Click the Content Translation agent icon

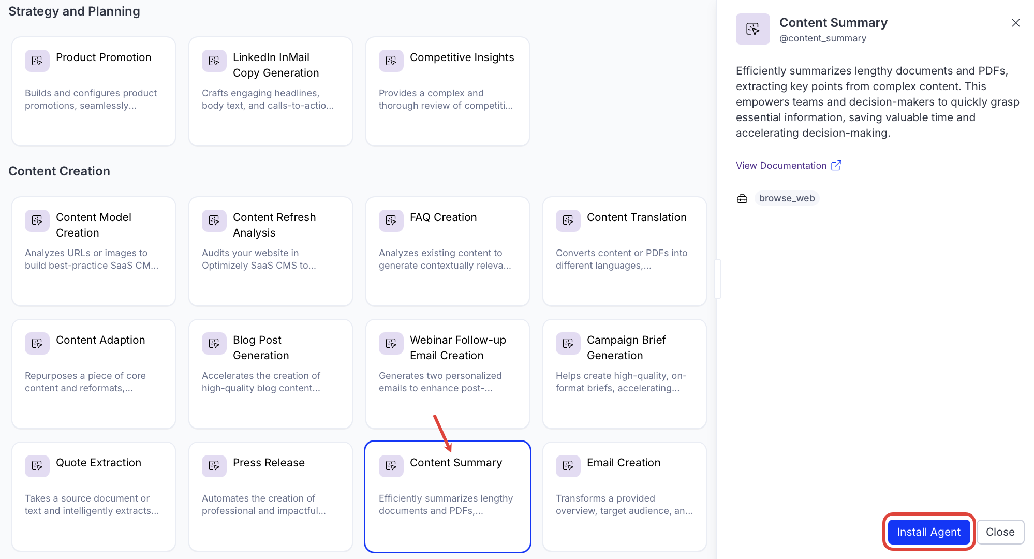coord(568,221)
